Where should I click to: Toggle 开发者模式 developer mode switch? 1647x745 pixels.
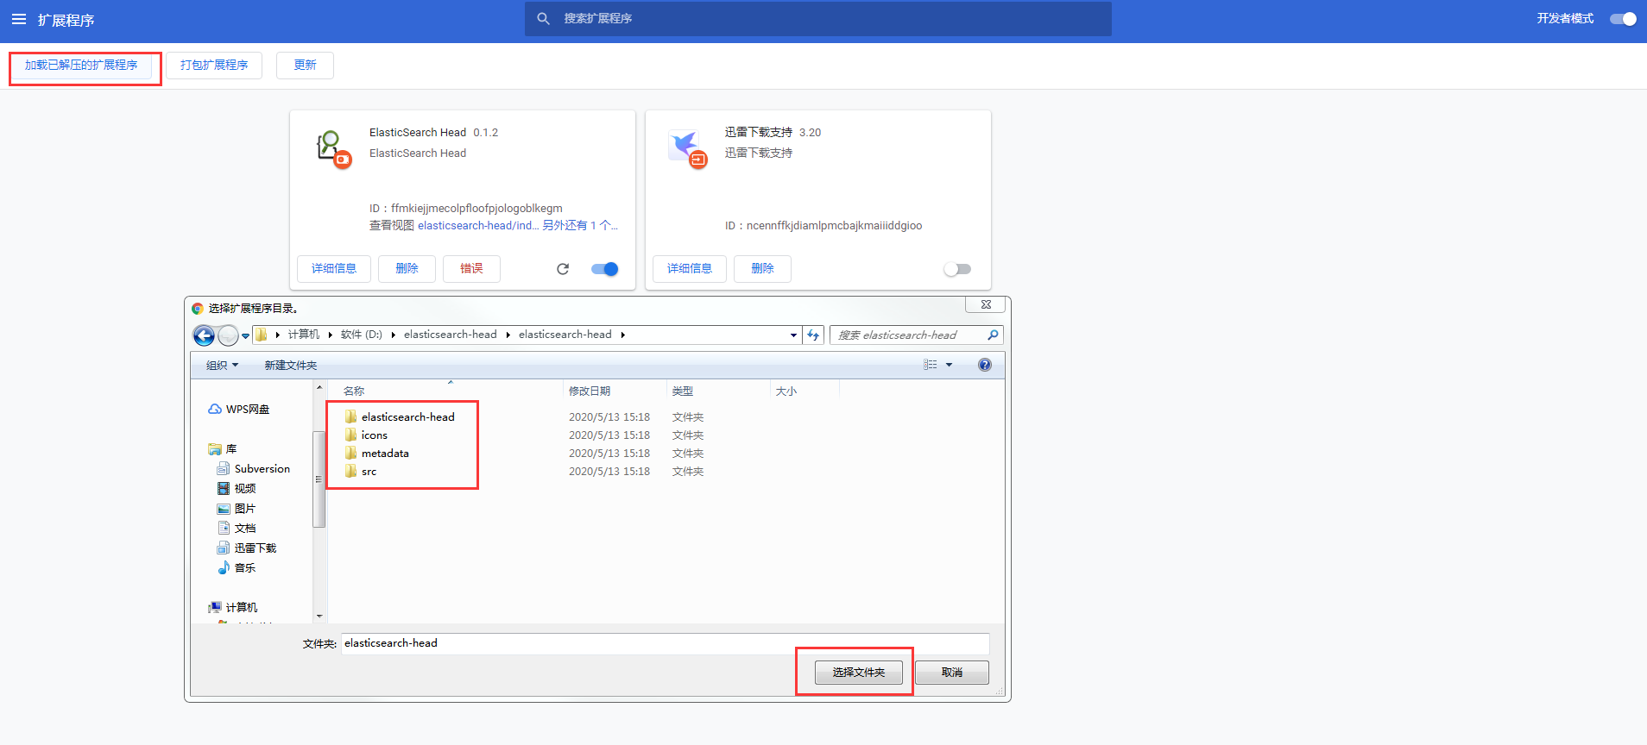[x=1623, y=19]
